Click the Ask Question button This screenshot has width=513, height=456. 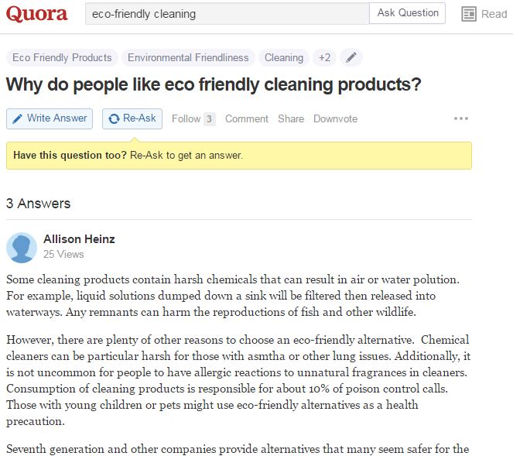pyautogui.click(x=407, y=13)
